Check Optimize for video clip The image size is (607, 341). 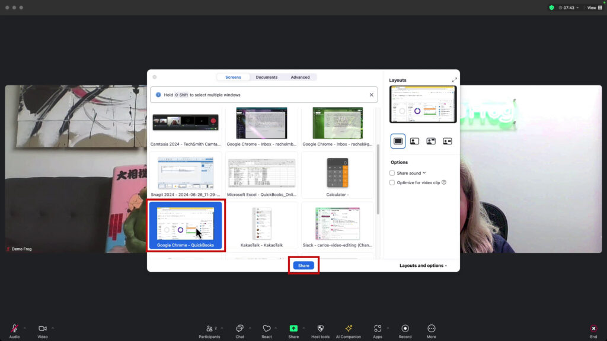click(392, 182)
